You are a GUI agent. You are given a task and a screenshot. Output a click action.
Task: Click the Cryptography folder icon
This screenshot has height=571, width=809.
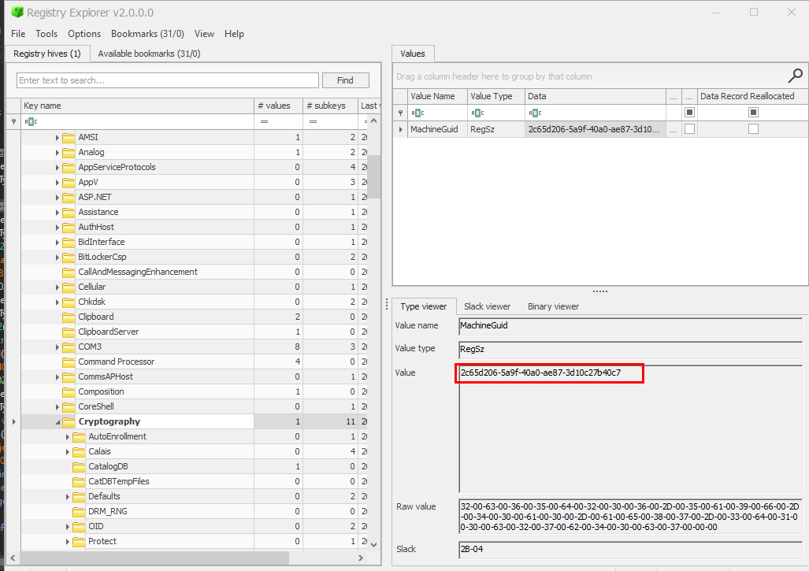pyautogui.click(x=69, y=422)
